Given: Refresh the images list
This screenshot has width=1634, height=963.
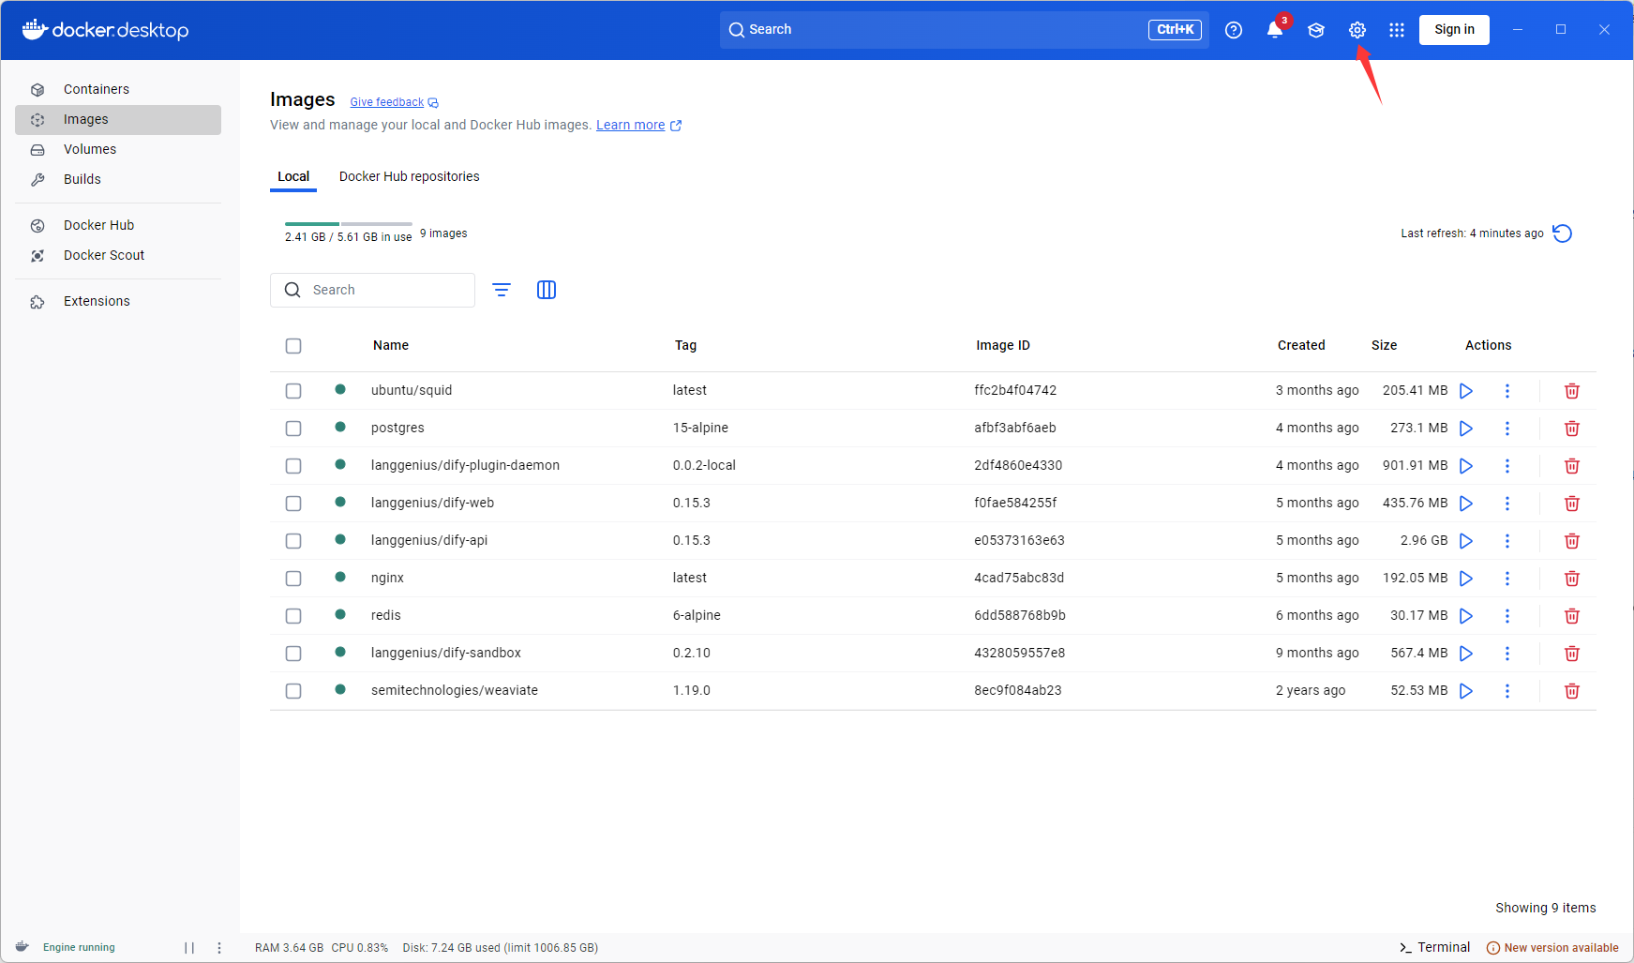Looking at the screenshot, I should (1562, 233).
